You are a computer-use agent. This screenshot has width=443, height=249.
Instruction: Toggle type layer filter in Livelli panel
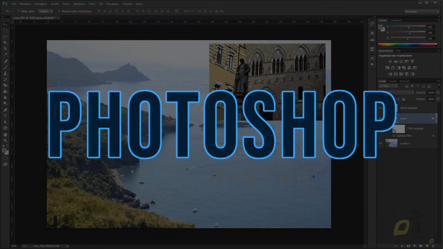coord(418,86)
